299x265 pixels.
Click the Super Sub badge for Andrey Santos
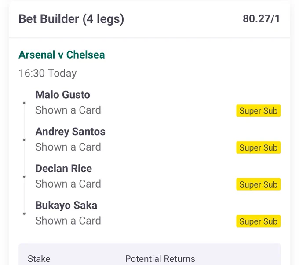point(258,147)
